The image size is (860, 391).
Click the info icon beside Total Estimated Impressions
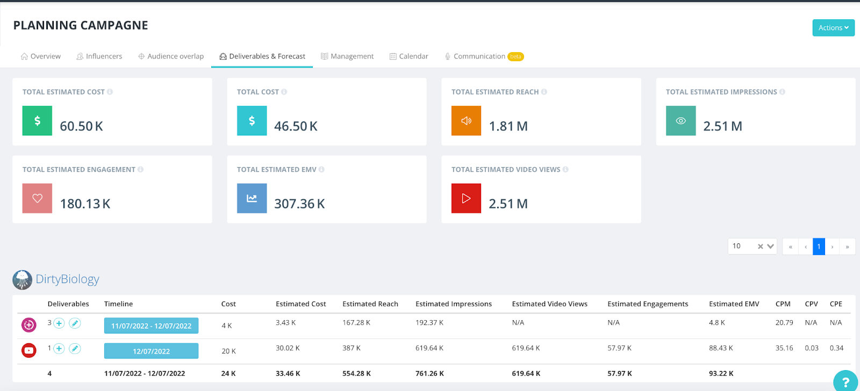point(782,92)
